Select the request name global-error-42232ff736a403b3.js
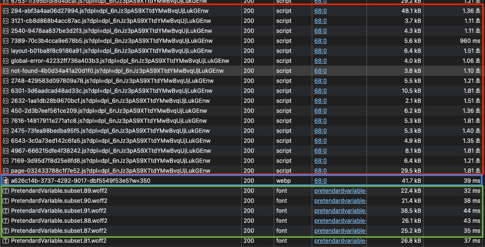The image size is (485, 247). [120, 61]
